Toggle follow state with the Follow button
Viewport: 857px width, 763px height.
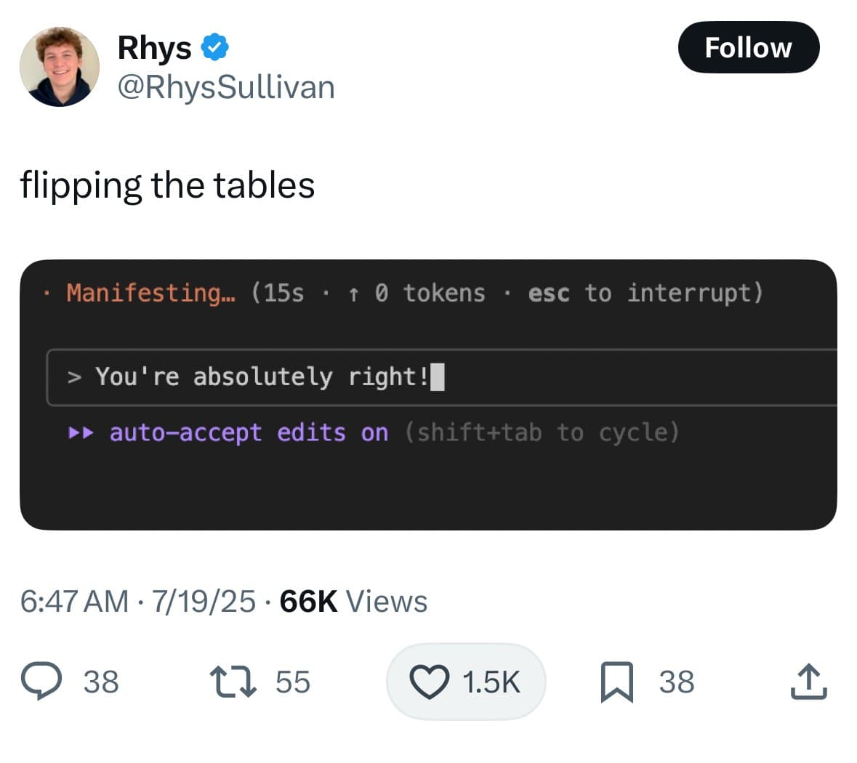tap(749, 47)
